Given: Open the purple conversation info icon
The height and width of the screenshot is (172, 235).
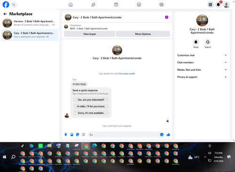Looking at the screenshot, I should [166, 17].
